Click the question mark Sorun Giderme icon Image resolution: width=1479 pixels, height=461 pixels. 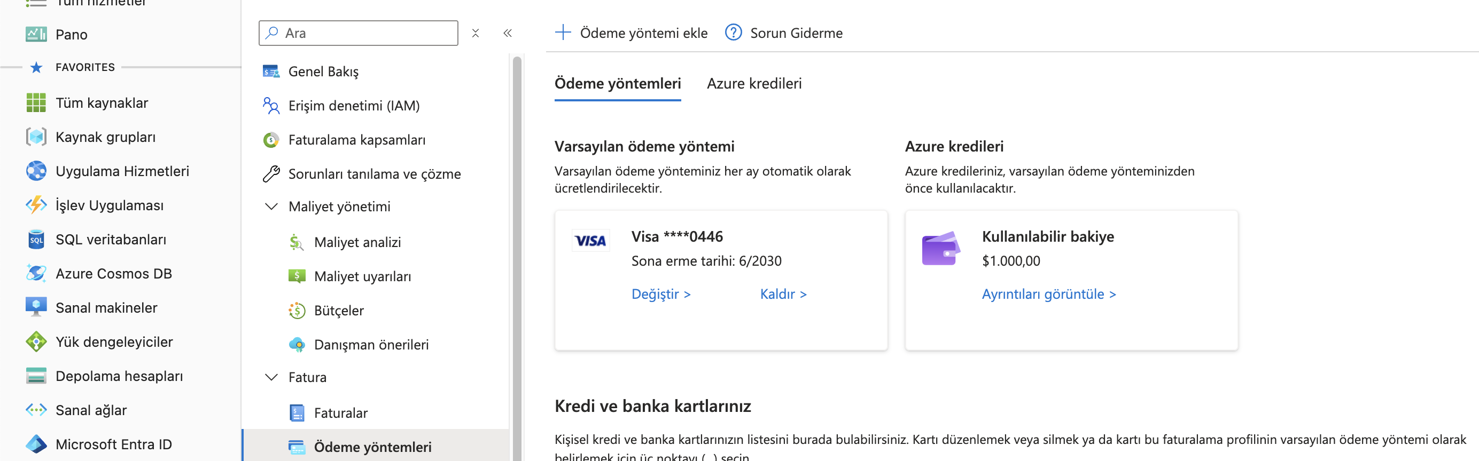tap(733, 33)
